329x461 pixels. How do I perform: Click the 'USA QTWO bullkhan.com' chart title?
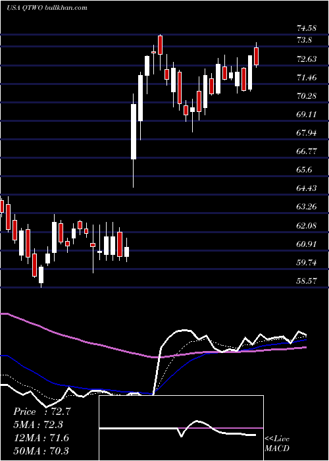[47, 8]
